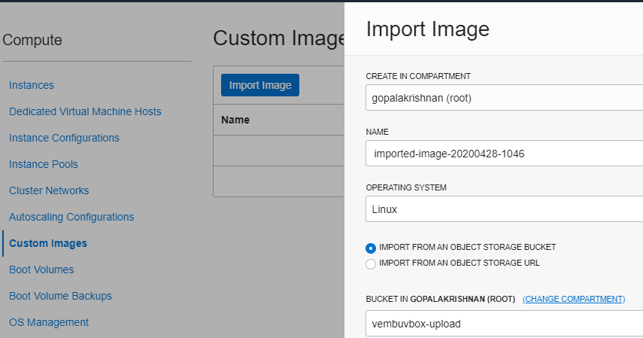Expand the vembuvbox-upload bucket dropdown

point(504,324)
